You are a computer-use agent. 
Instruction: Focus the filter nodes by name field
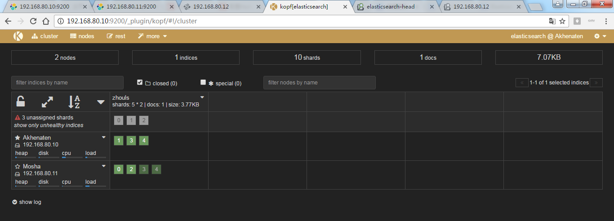(x=320, y=83)
